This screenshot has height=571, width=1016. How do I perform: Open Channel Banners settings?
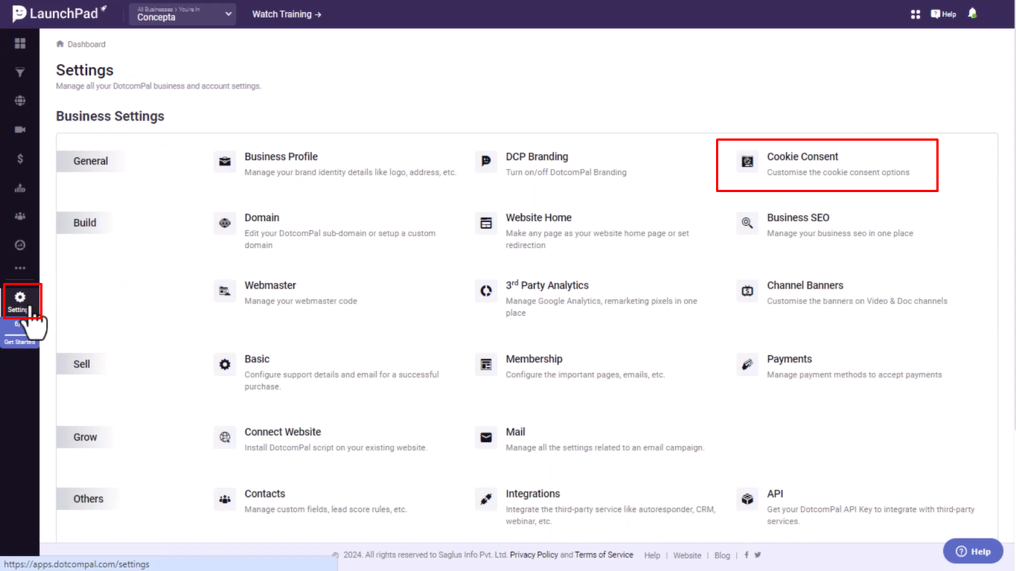click(805, 285)
